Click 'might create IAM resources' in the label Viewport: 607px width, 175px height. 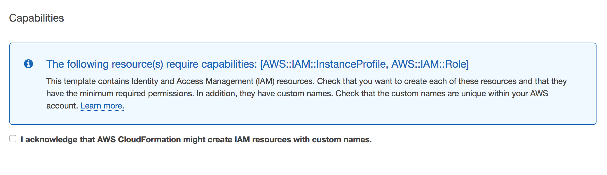click(x=237, y=140)
